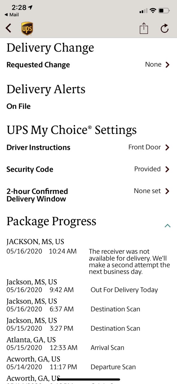Select the Driver Instructions setting row

click(x=88, y=147)
